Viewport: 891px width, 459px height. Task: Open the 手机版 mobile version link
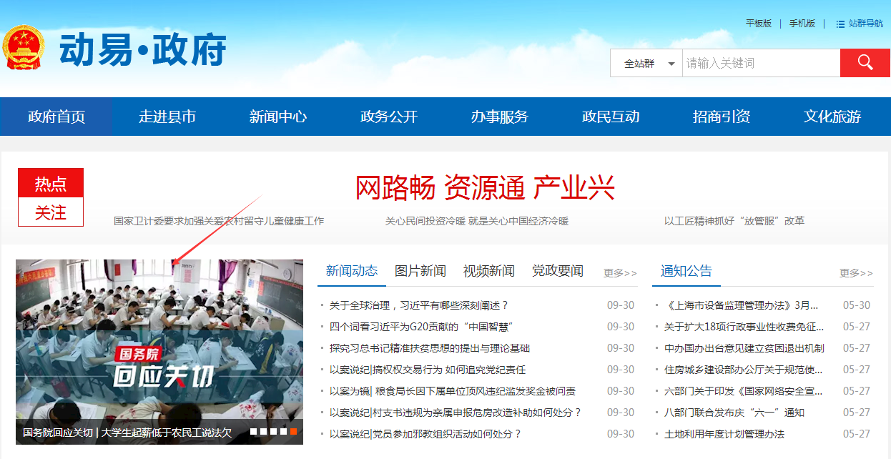[x=802, y=24]
